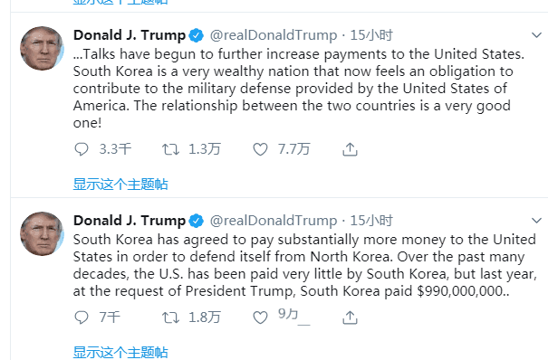Show the thread under the $990,000,000 tweet
The image size is (548, 360).
click(x=120, y=353)
